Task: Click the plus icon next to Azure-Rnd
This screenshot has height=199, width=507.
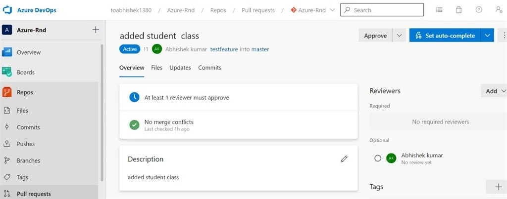Action: click(x=96, y=30)
